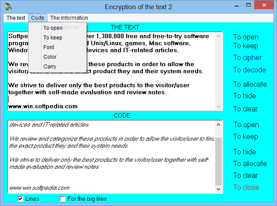This screenshot has width=277, height=206.
Task: Click the code box scrollbar thumb
Action: coord(219,161)
